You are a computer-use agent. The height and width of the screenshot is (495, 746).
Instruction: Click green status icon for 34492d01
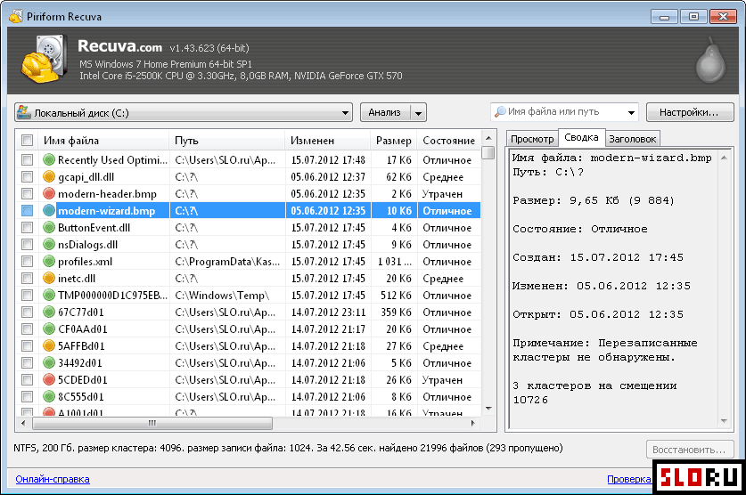(49, 363)
